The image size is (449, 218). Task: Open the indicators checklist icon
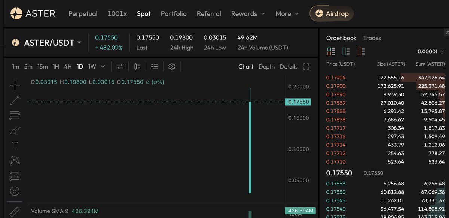[155, 67]
